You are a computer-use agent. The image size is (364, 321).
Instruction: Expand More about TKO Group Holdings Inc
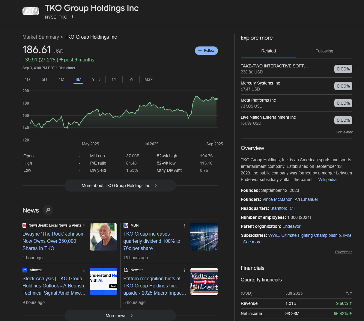(x=120, y=186)
